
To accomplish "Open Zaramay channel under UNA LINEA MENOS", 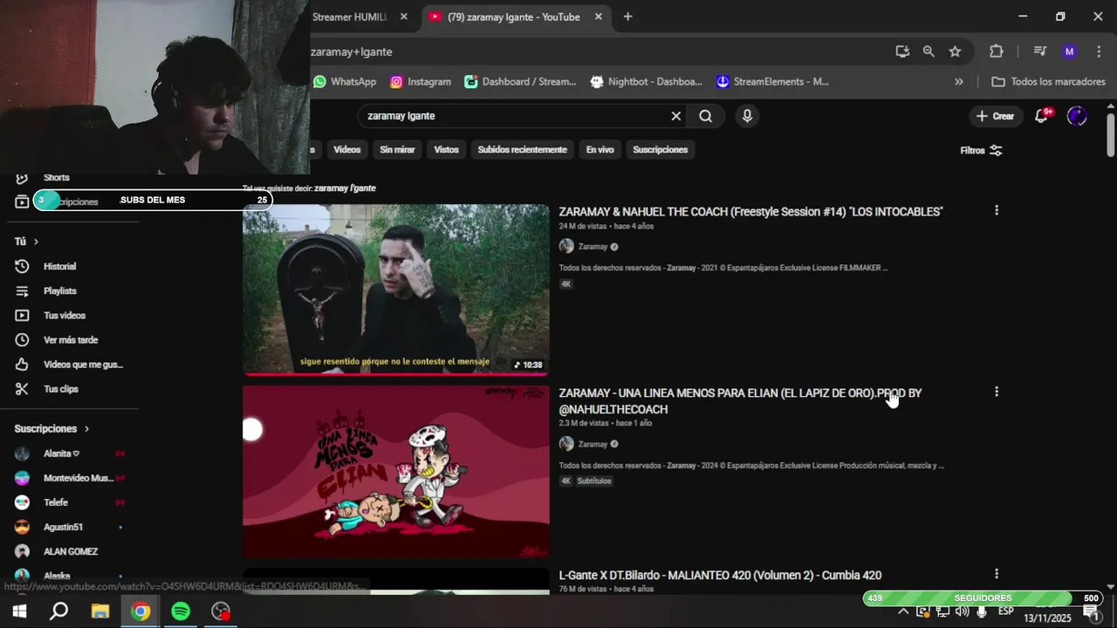I will (593, 444).
